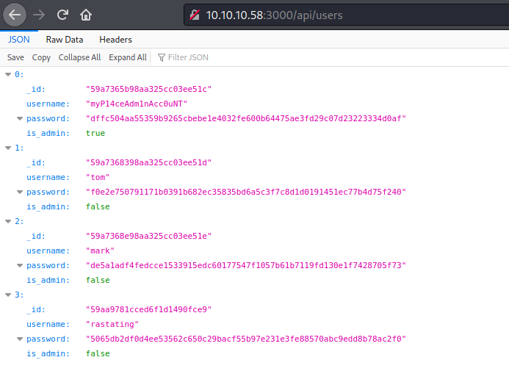Collapse array item 1
Screen dimensions: 509x371
8,148
